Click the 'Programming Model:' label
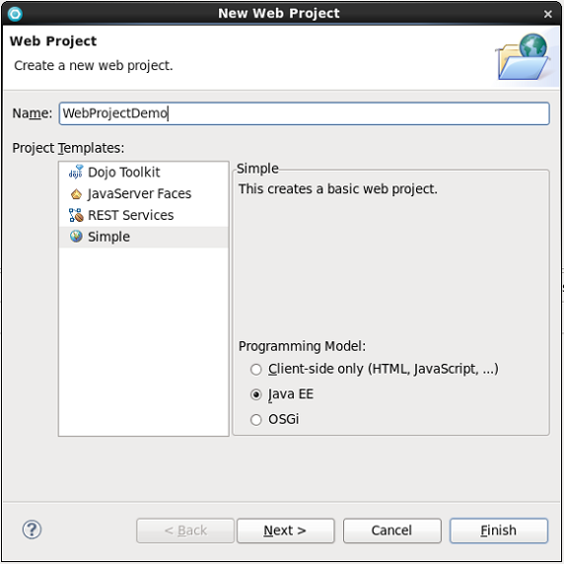Screen dimensions: 564x564 click(x=302, y=346)
